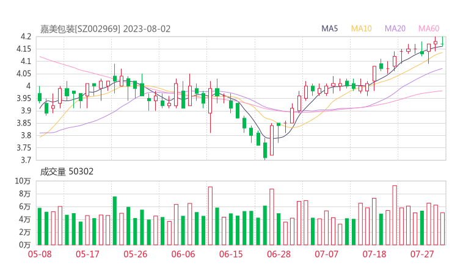Click the chart title 嘉美包装[SZ002969] 2023-08-02
The image size is (452, 268).
coord(105,29)
